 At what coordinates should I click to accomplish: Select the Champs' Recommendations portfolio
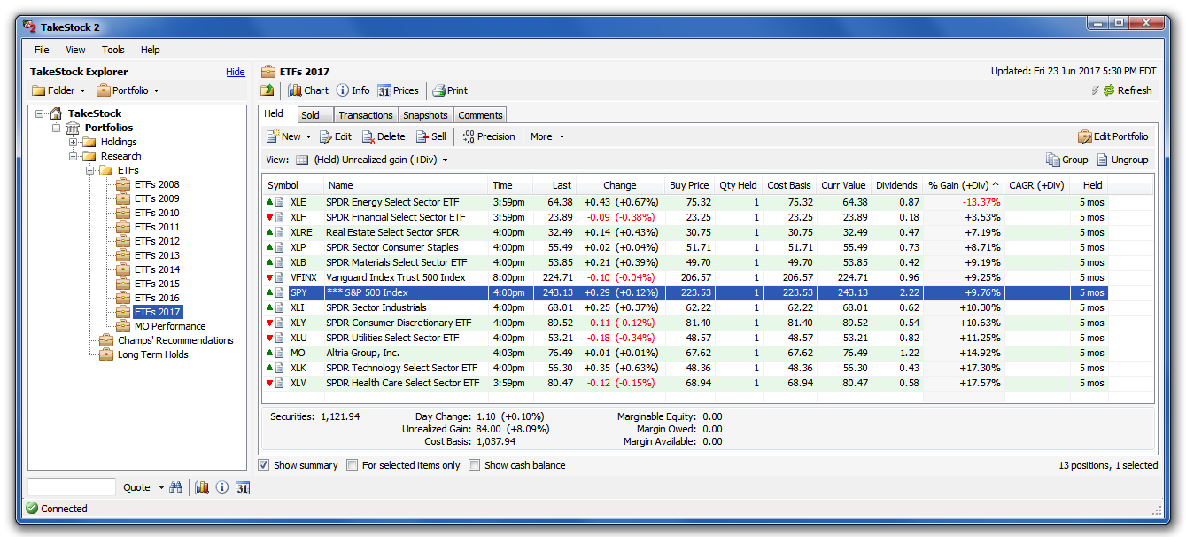(175, 340)
